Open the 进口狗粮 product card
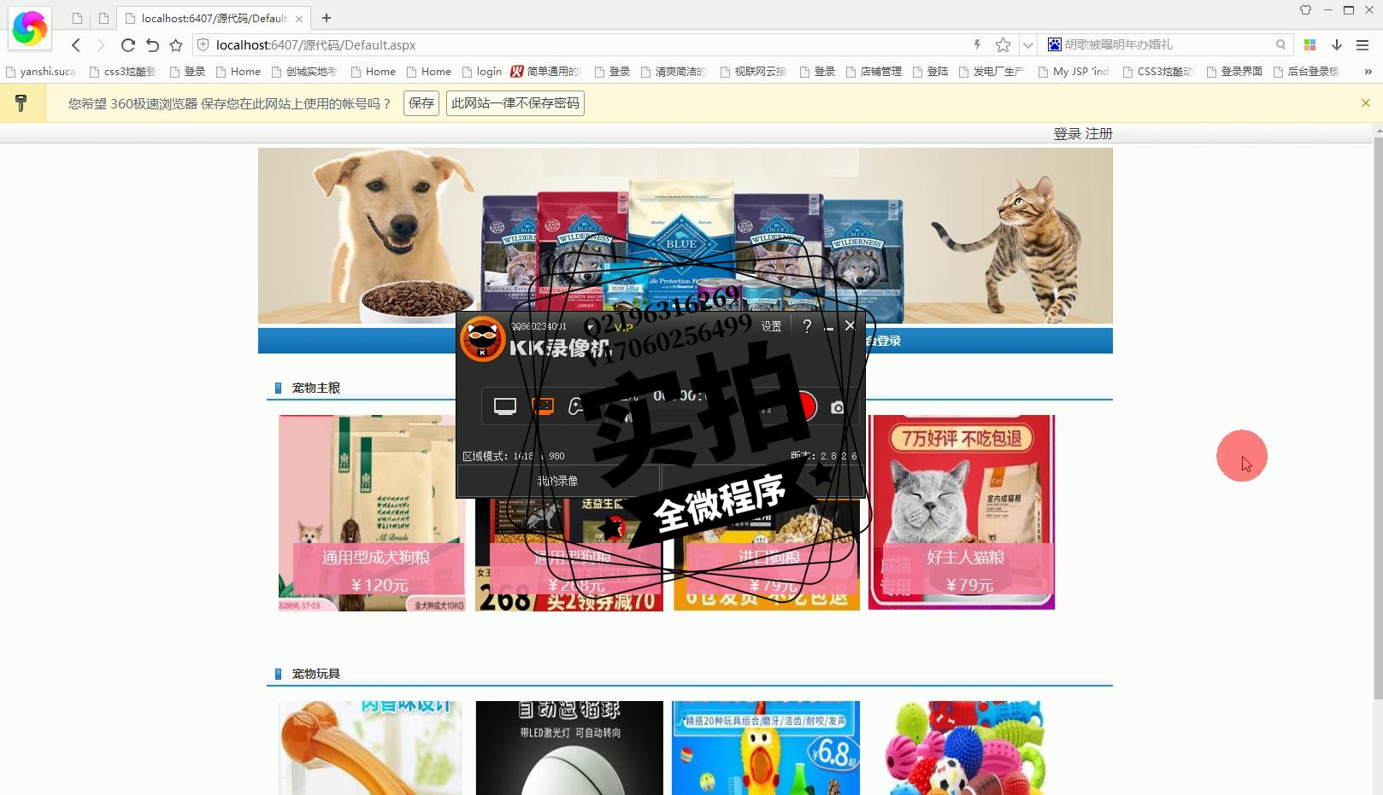This screenshot has width=1383, height=795. [767, 555]
